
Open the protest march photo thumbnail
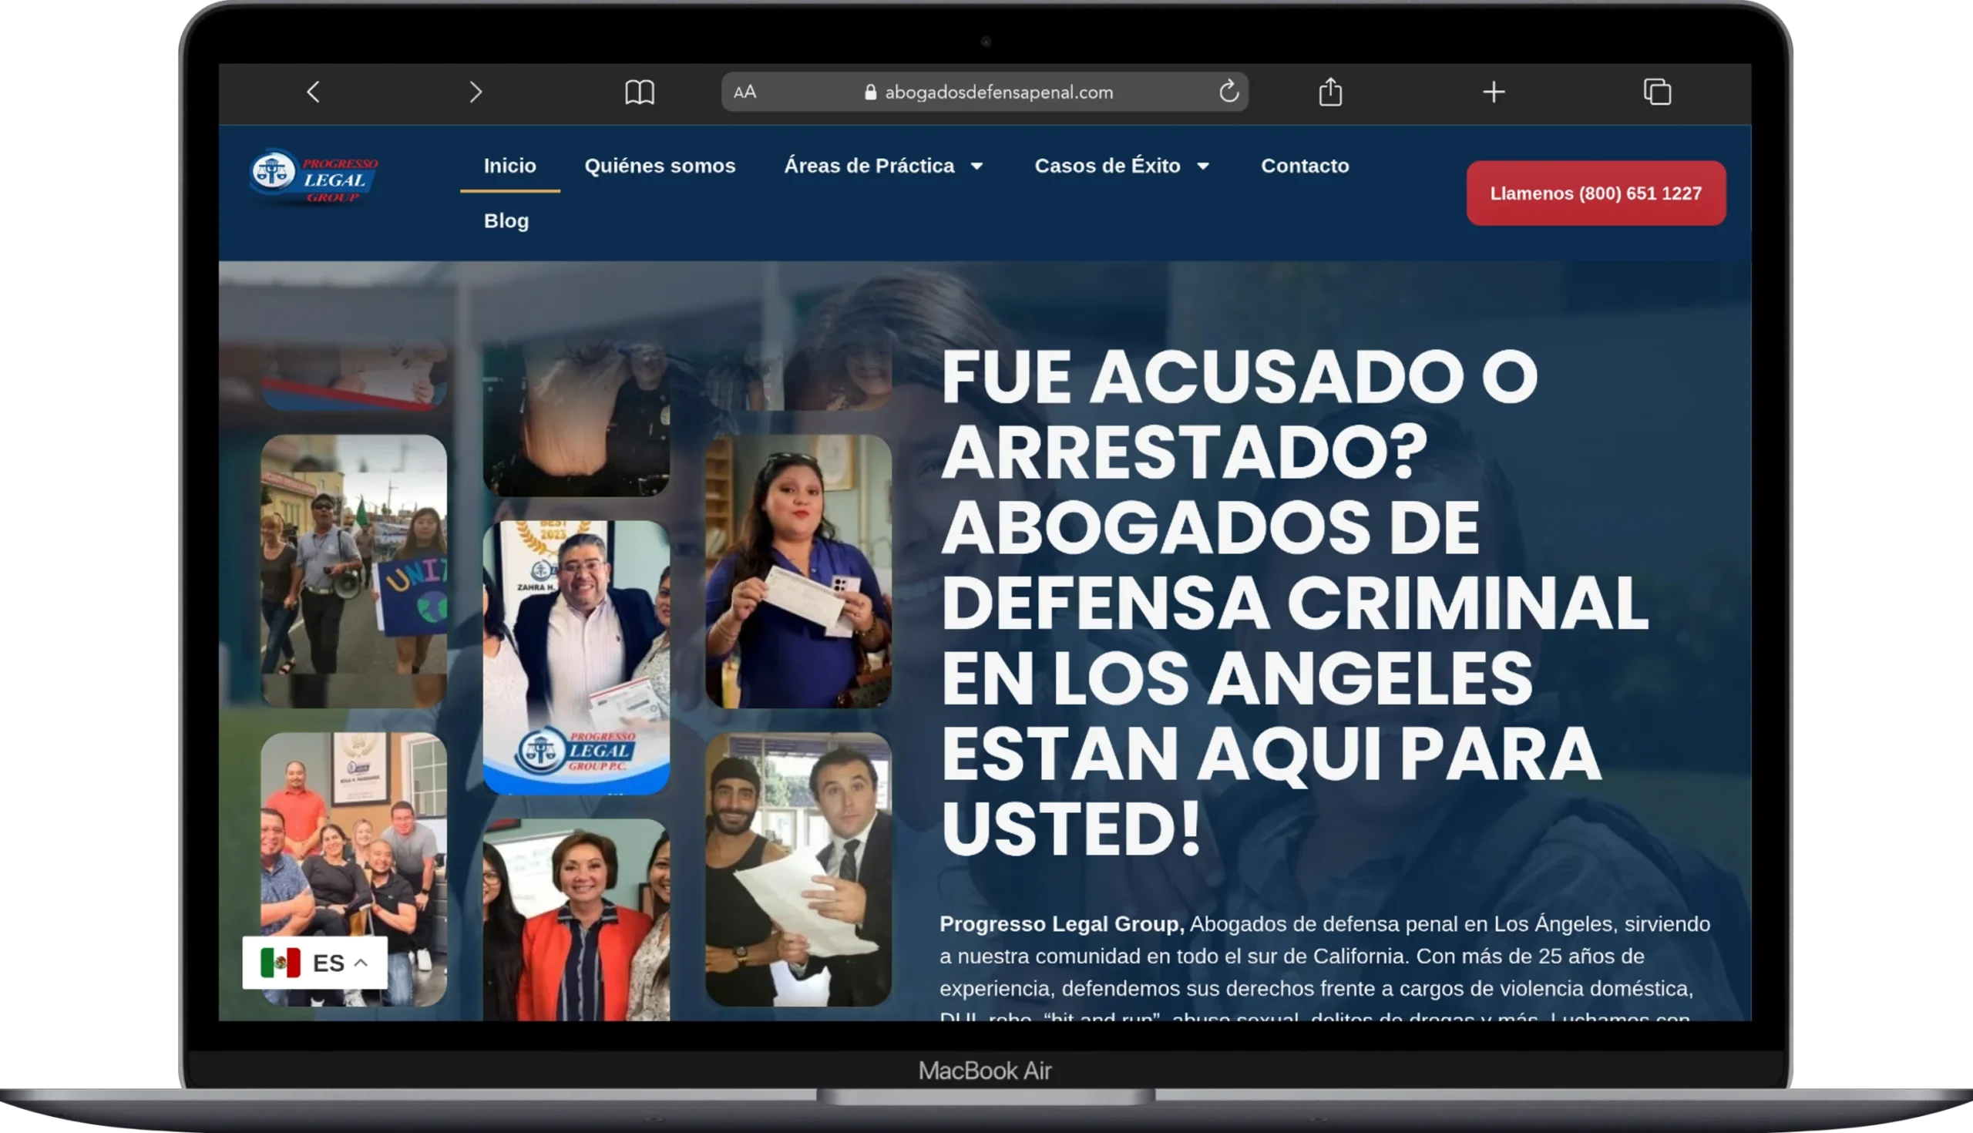click(x=354, y=570)
